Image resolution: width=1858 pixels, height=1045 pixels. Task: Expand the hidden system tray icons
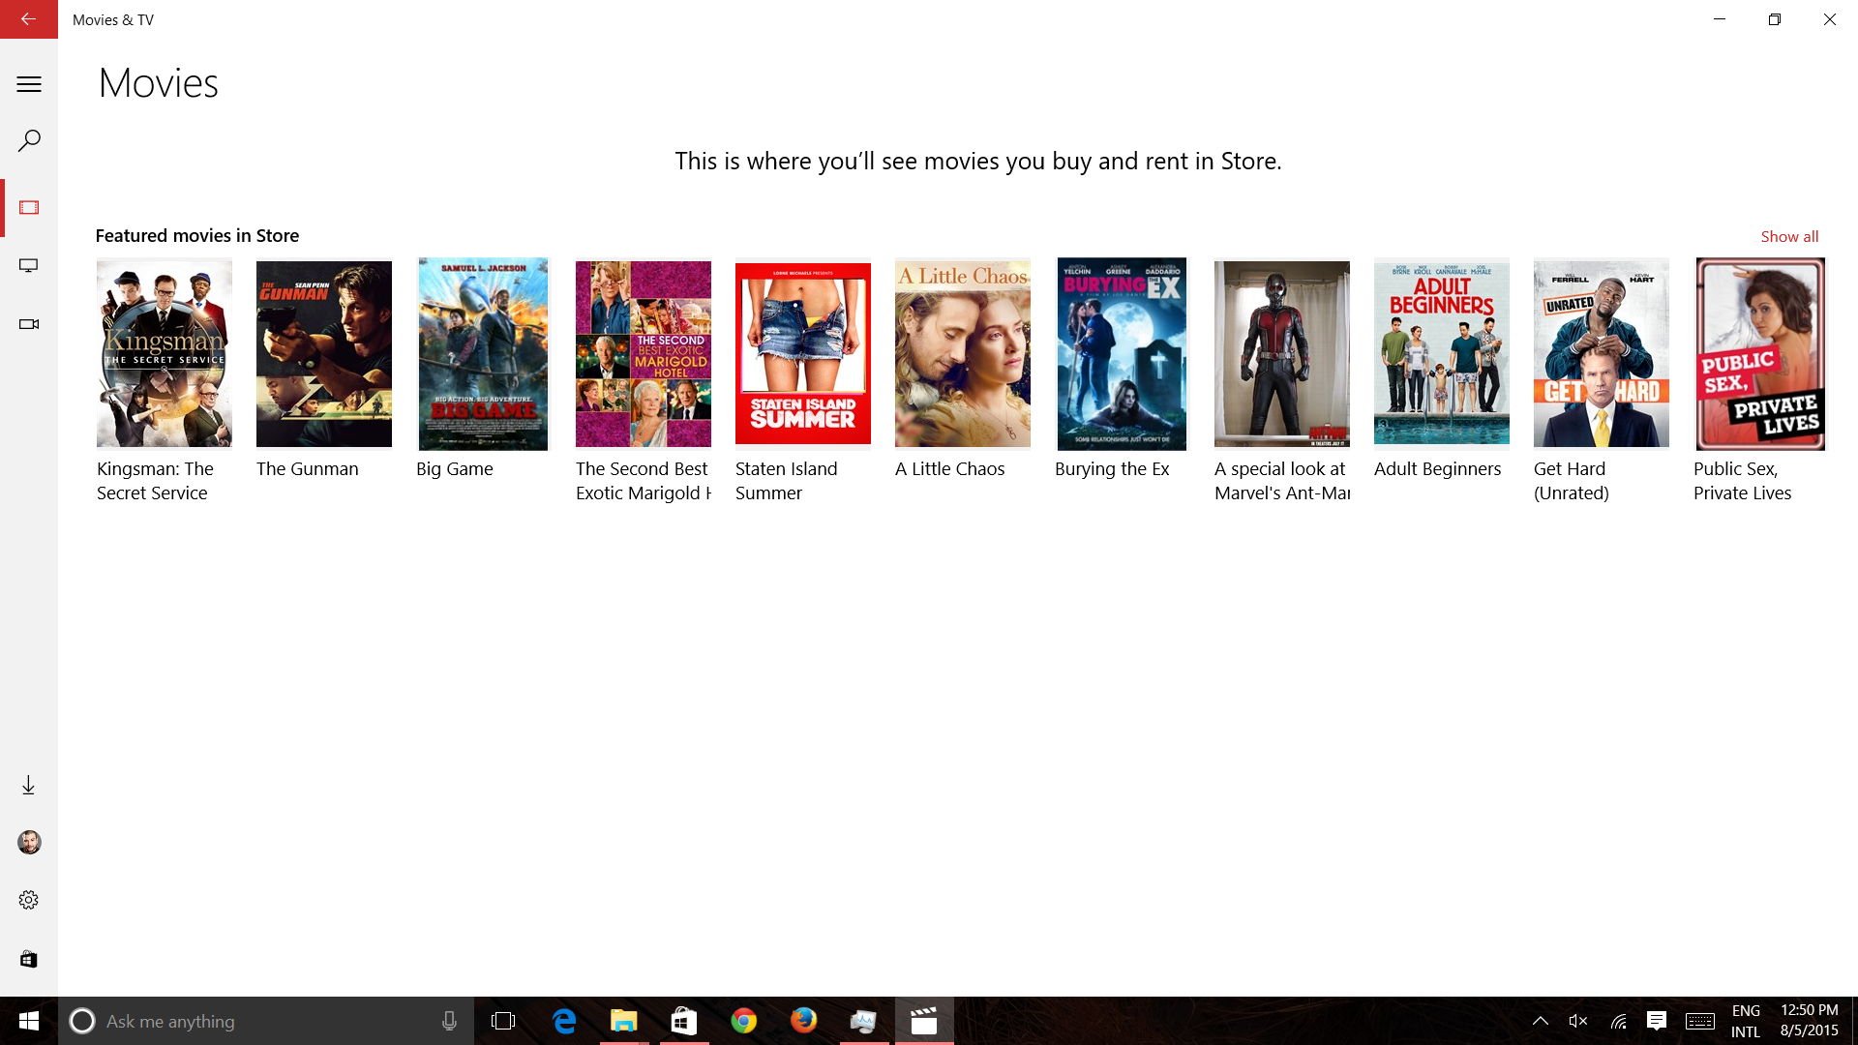1541,1021
